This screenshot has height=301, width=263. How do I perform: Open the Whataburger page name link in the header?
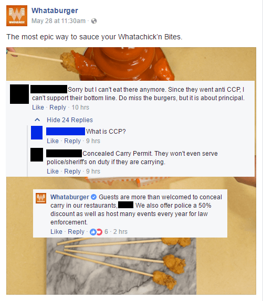coord(55,10)
